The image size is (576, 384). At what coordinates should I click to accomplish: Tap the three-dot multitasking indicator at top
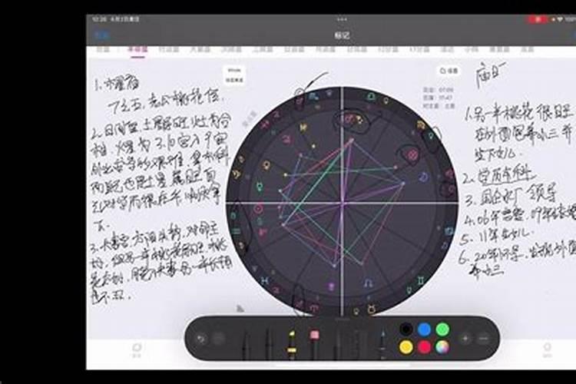[x=342, y=19]
